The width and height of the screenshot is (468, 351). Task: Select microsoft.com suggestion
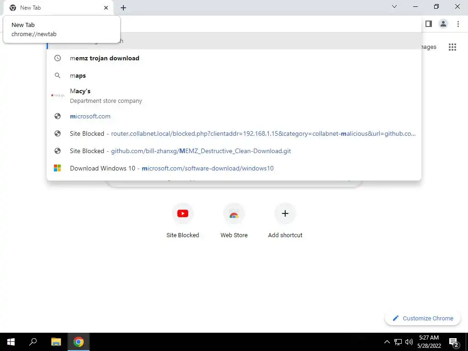[234, 116]
